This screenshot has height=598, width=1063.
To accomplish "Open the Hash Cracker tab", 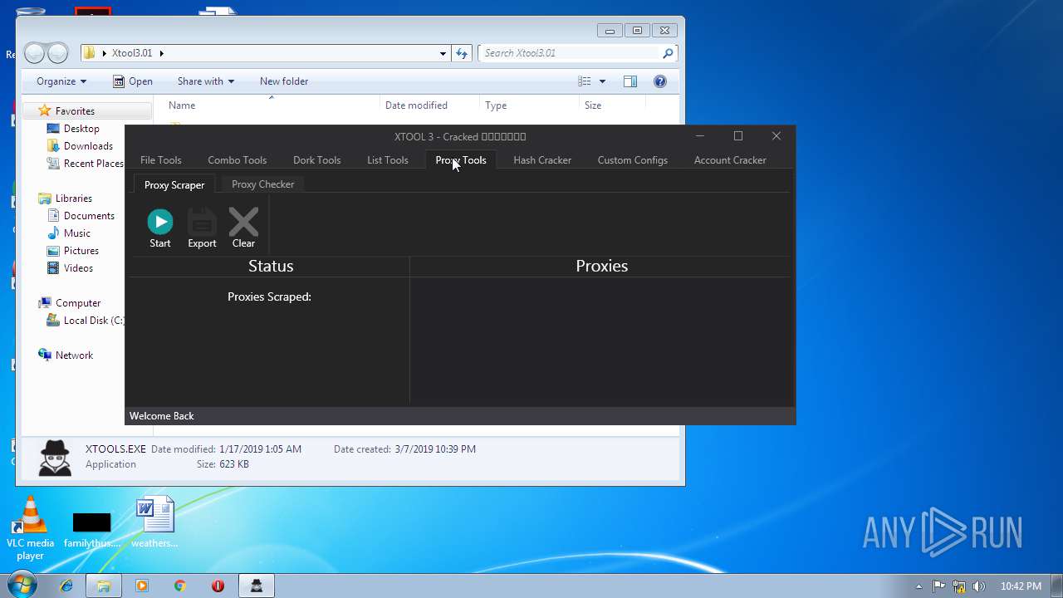I will (x=542, y=160).
